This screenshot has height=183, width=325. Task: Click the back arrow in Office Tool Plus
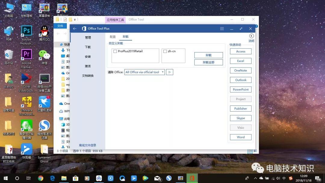[75, 29]
